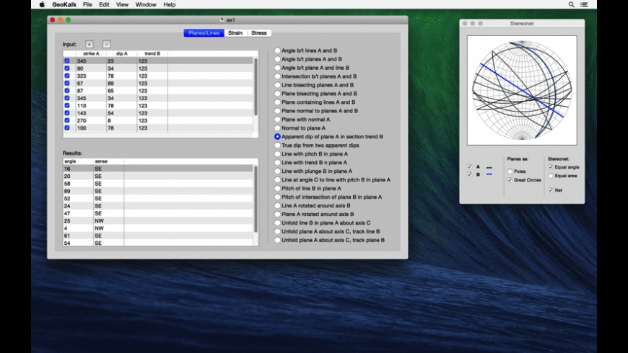Switch to the Planes/Lines tab

pyautogui.click(x=204, y=33)
